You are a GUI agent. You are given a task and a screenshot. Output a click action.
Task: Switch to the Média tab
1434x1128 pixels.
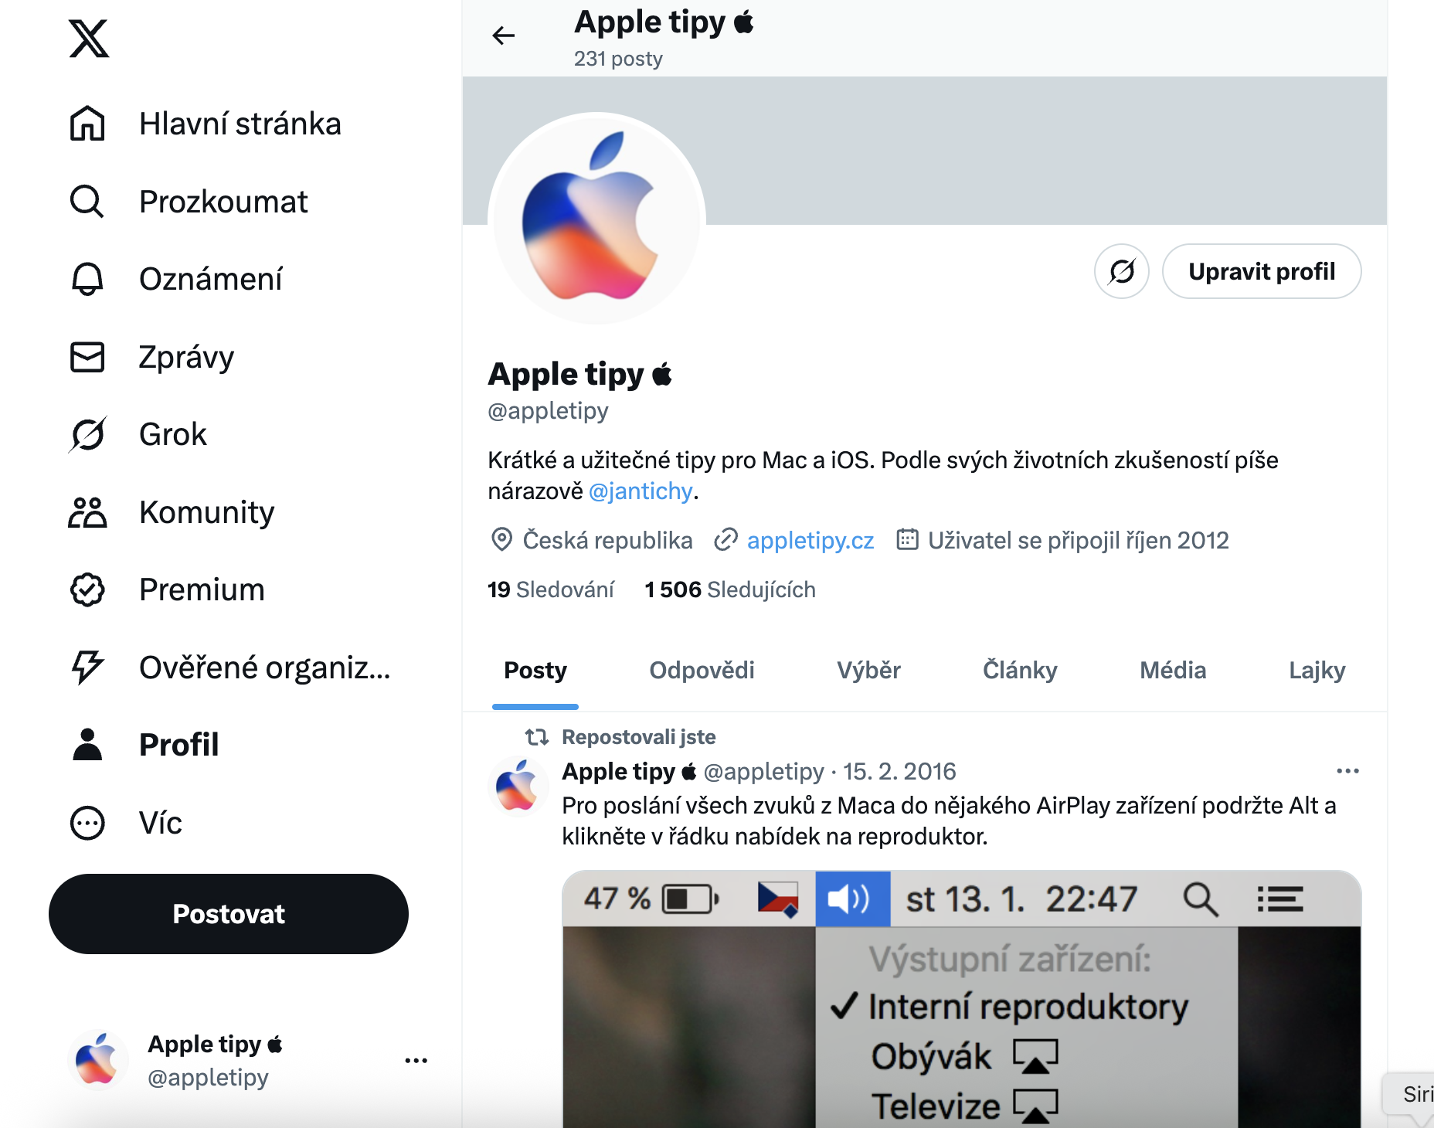pyautogui.click(x=1173, y=670)
